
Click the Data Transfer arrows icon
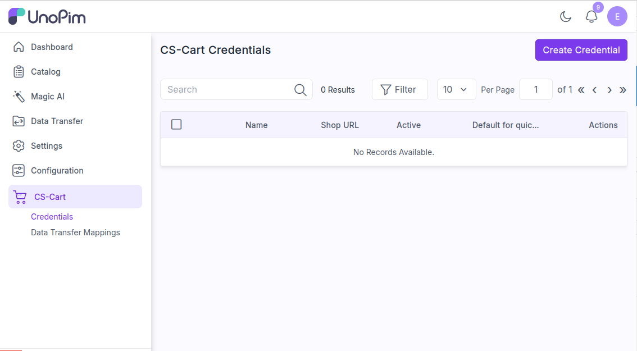coord(19,121)
